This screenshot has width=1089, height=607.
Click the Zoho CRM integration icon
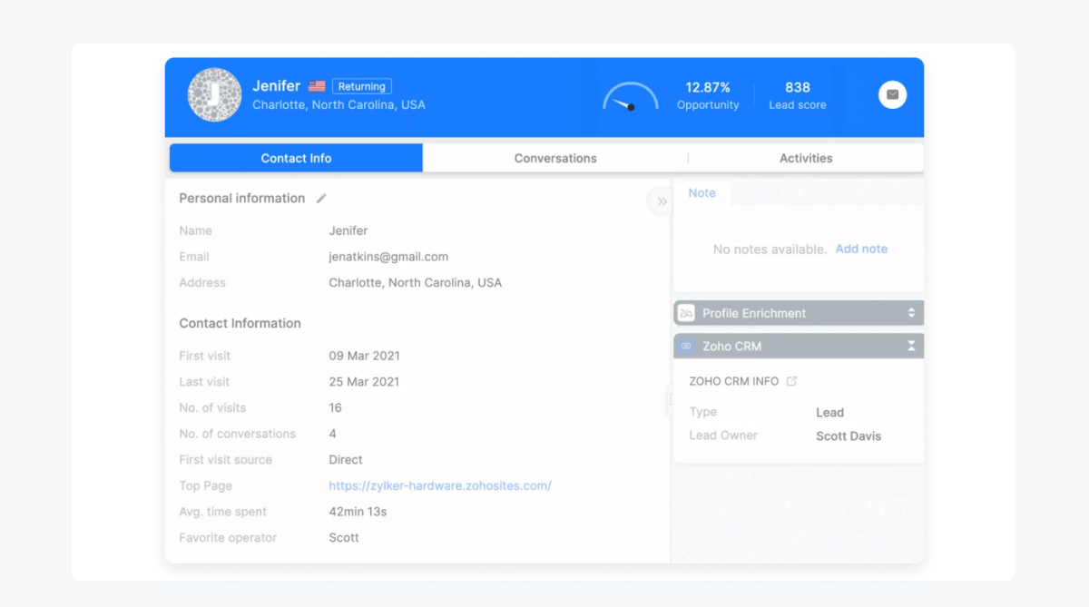tap(685, 346)
